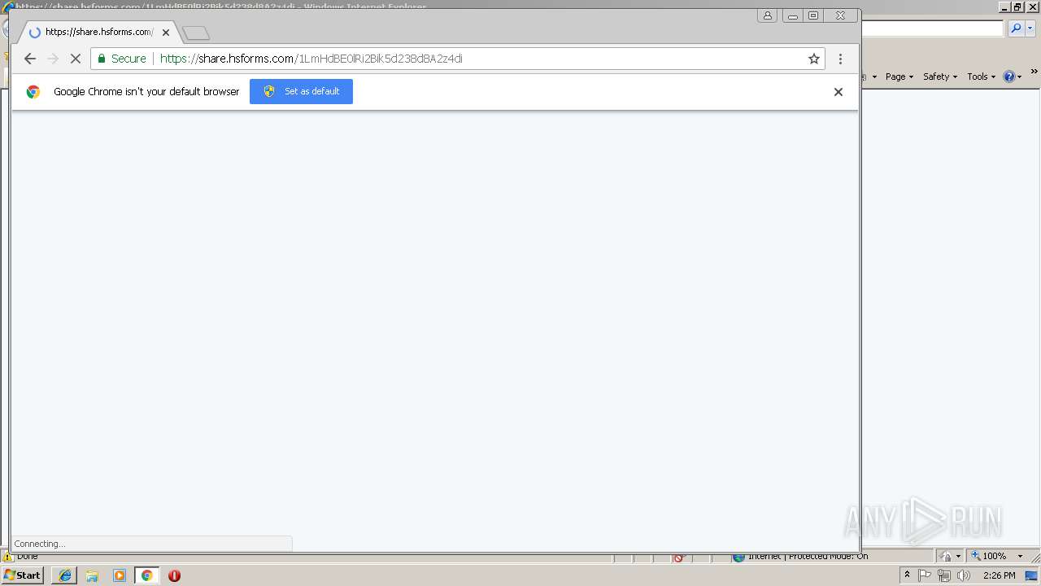Click the network tray icon
1041x586 pixels.
click(944, 575)
